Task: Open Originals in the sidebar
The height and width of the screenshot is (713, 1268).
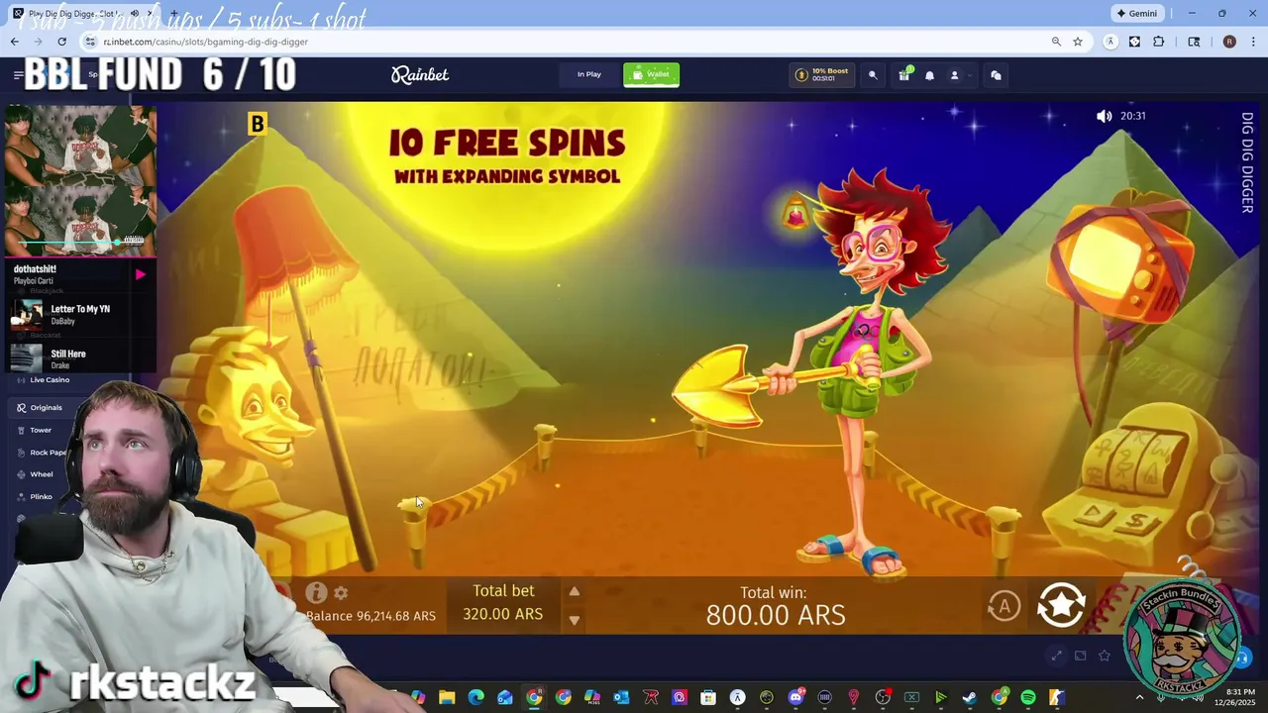Action: [x=46, y=407]
